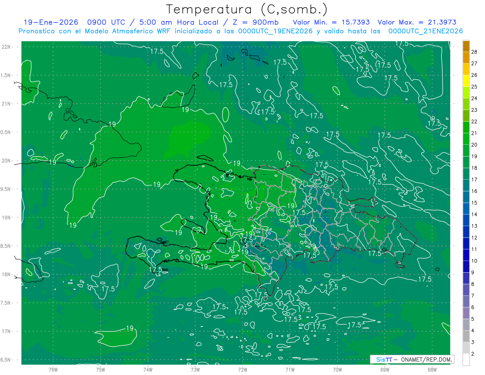Click the 20N latitude axis label
This screenshot has height=375, width=485.
point(6,161)
